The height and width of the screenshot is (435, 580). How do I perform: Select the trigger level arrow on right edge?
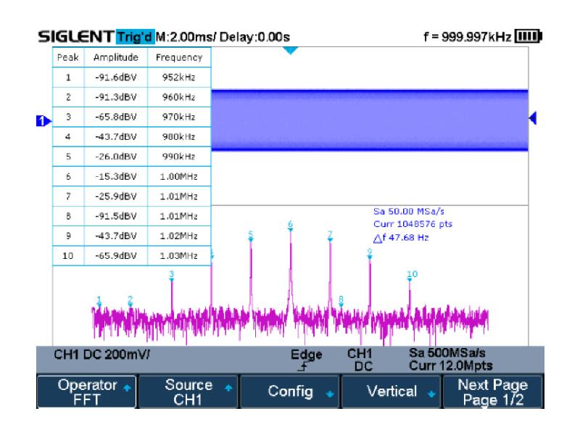pos(534,118)
